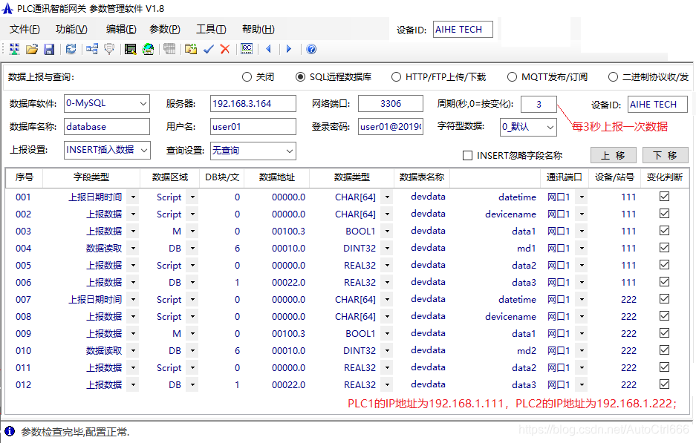
Task: Click the black monitor with pencil icon
Action: coord(130,49)
